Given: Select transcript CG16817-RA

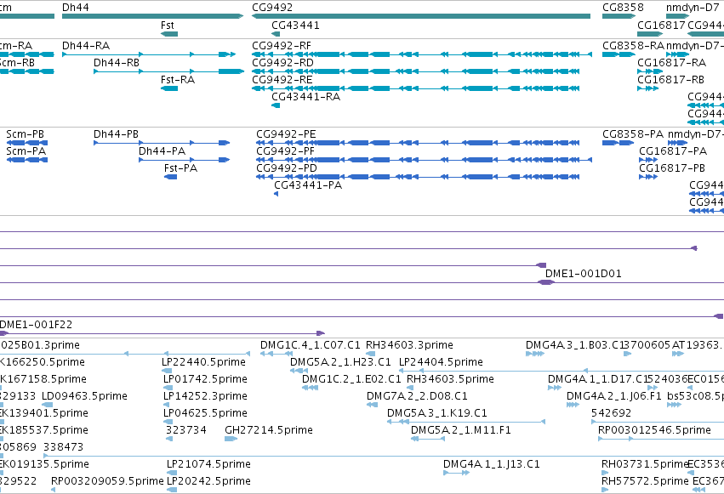Looking at the screenshot, I should (650, 71).
